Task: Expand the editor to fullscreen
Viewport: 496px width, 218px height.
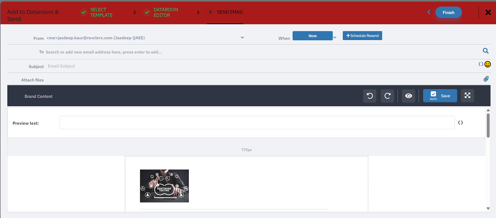Action: pos(467,96)
